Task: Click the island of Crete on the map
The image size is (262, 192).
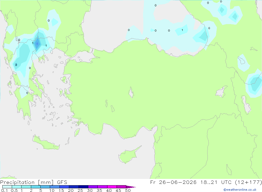Action: (x=46, y=142)
